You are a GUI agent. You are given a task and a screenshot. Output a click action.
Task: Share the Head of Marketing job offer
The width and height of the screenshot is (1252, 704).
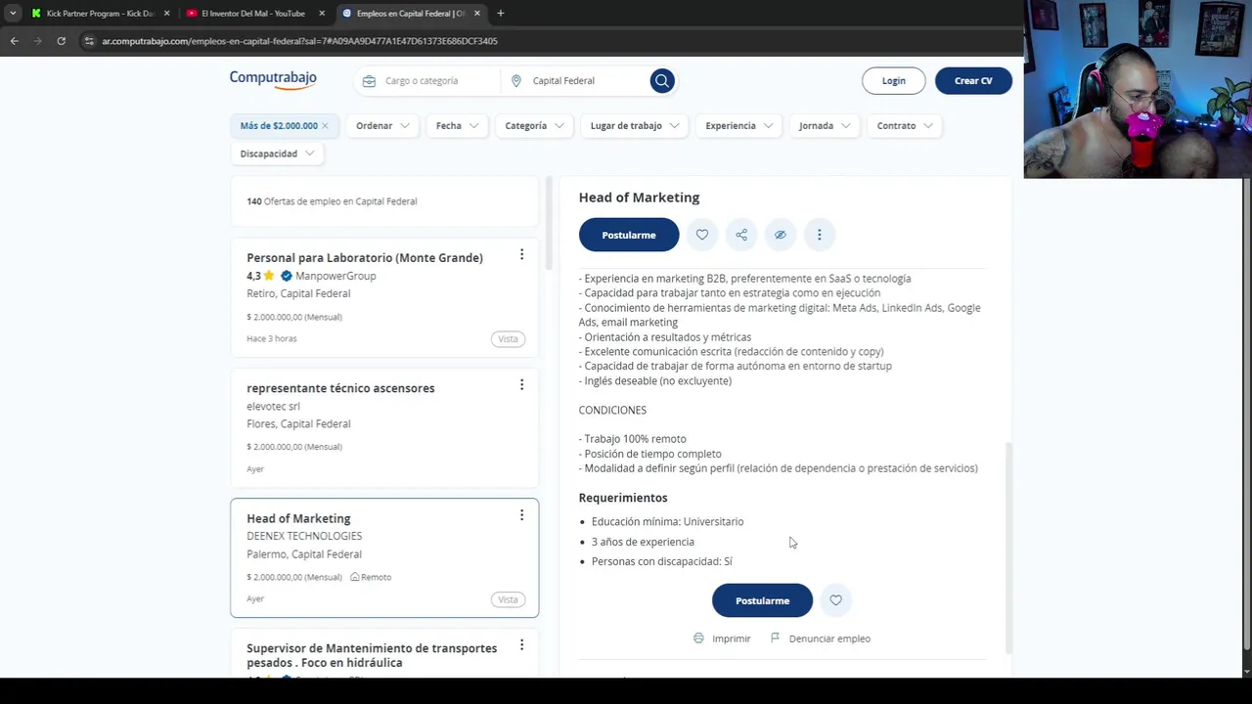[741, 235]
